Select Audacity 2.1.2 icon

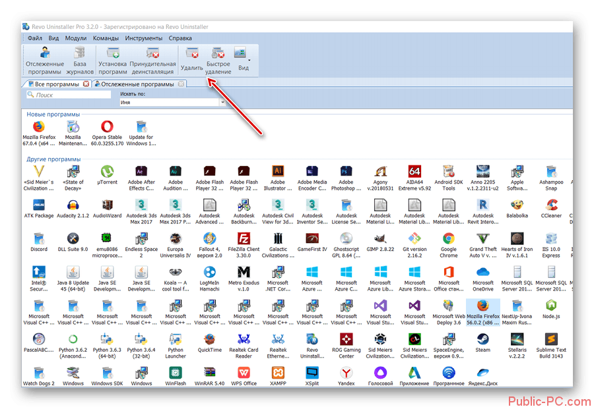[73, 209]
